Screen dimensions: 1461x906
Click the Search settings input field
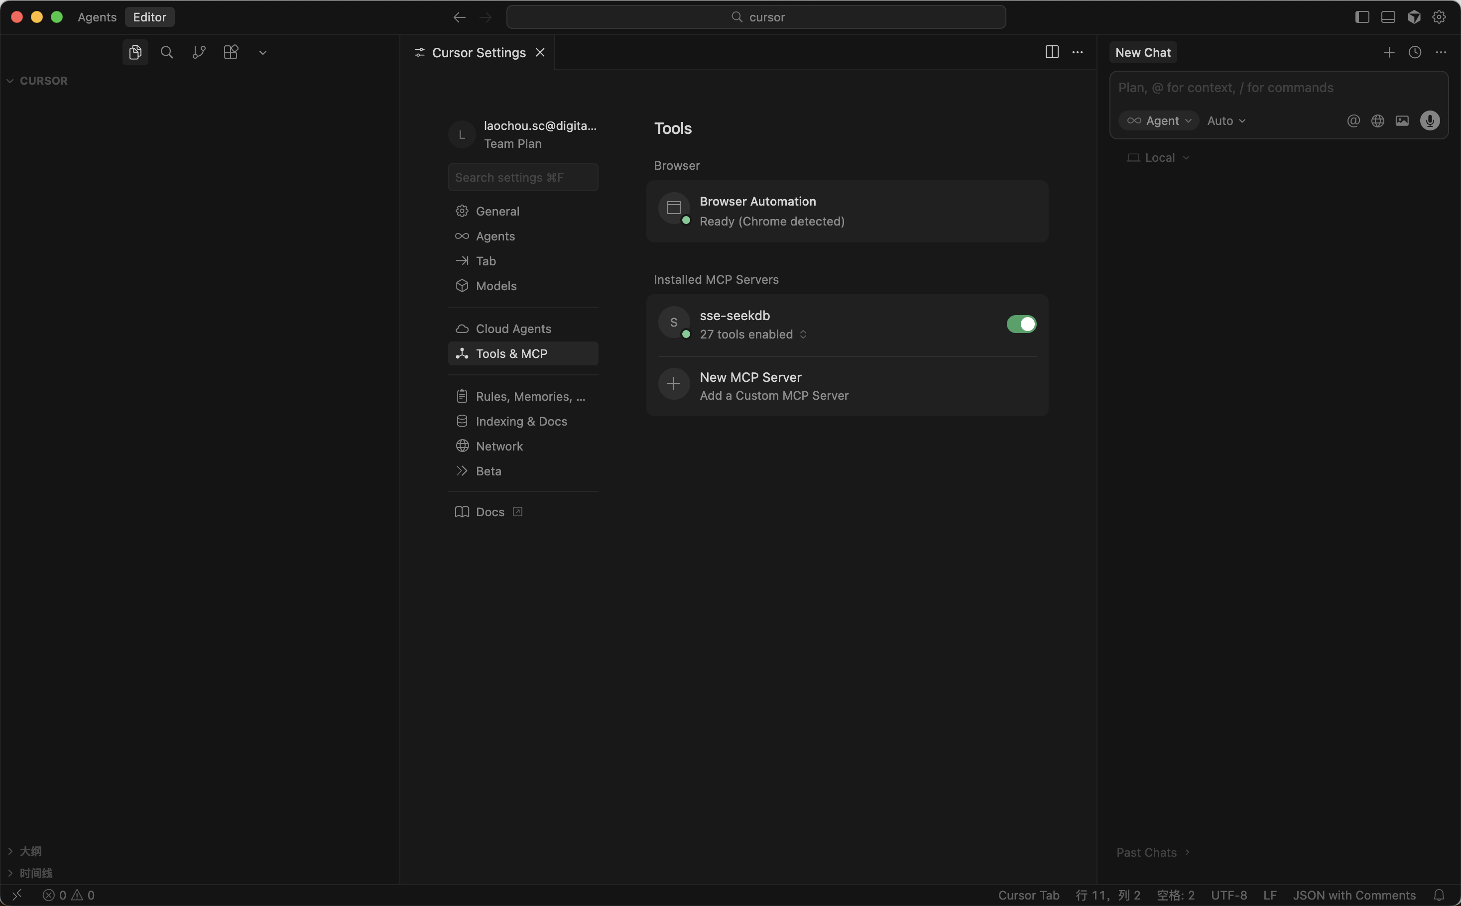[522, 177]
